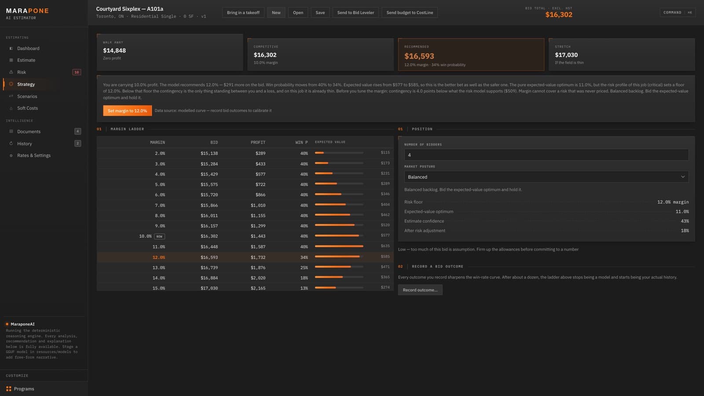
Task: Focus the Number of Bidders field
Action: click(x=546, y=155)
